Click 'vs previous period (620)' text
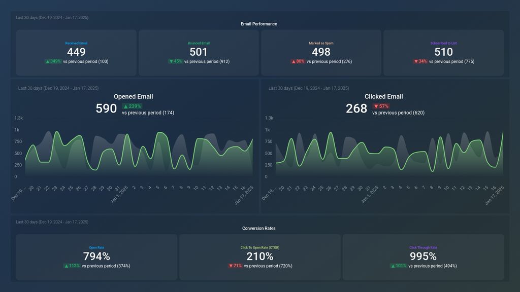This screenshot has height=292, width=520. pyautogui.click(x=398, y=113)
